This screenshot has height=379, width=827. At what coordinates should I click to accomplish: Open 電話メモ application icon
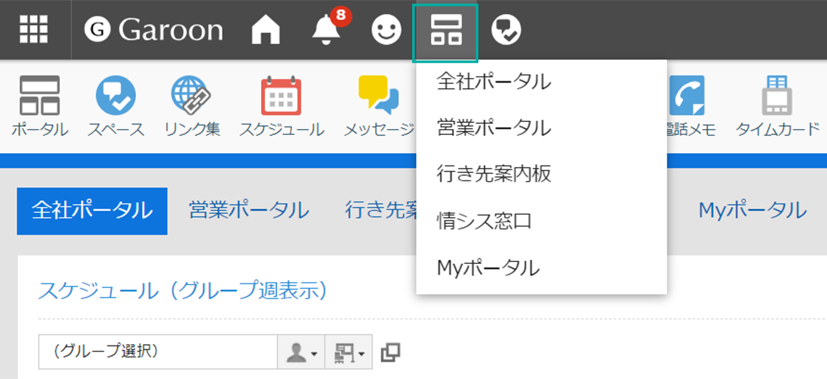click(x=689, y=107)
